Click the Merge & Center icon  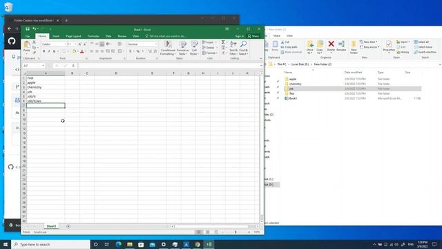[119, 51]
